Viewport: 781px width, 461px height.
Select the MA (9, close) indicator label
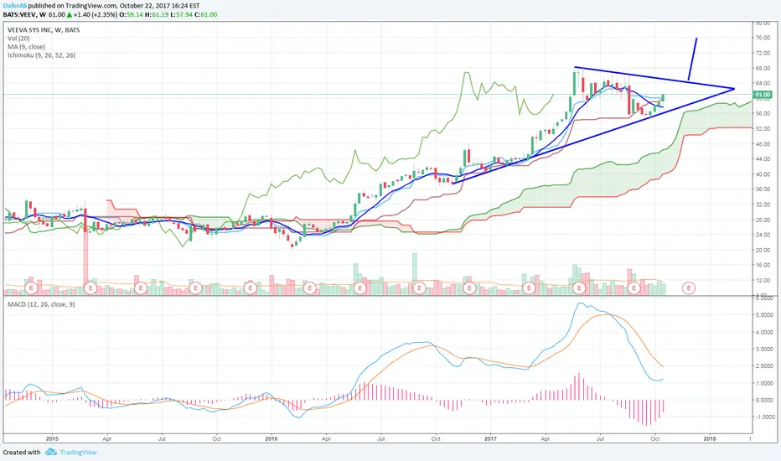pos(26,47)
